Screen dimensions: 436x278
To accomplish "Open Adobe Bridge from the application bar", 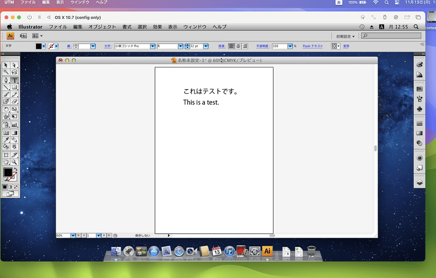I will point(23,36).
